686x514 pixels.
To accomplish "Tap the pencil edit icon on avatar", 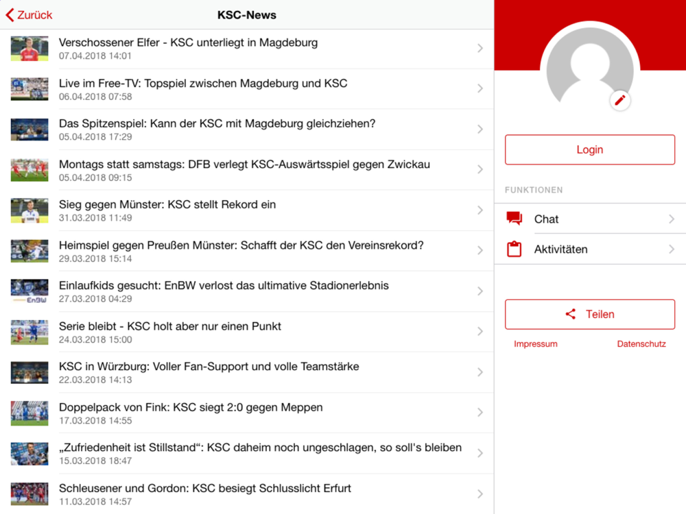I will (x=619, y=101).
